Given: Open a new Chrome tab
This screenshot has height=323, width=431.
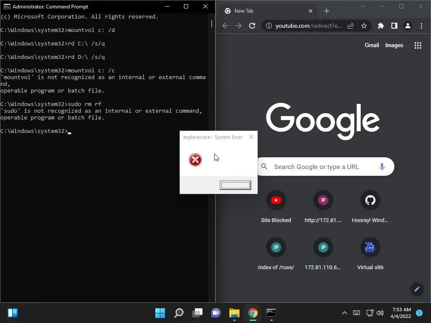Looking at the screenshot, I should tap(327, 11).
